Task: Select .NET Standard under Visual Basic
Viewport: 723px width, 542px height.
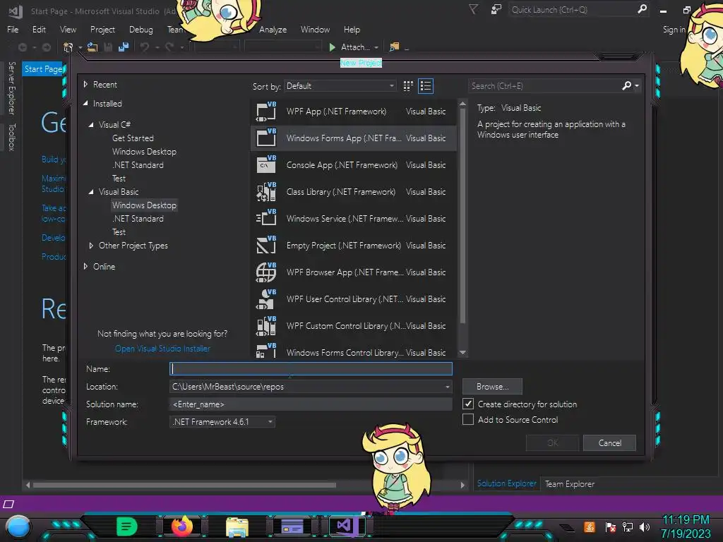Action: pos(138,219)
